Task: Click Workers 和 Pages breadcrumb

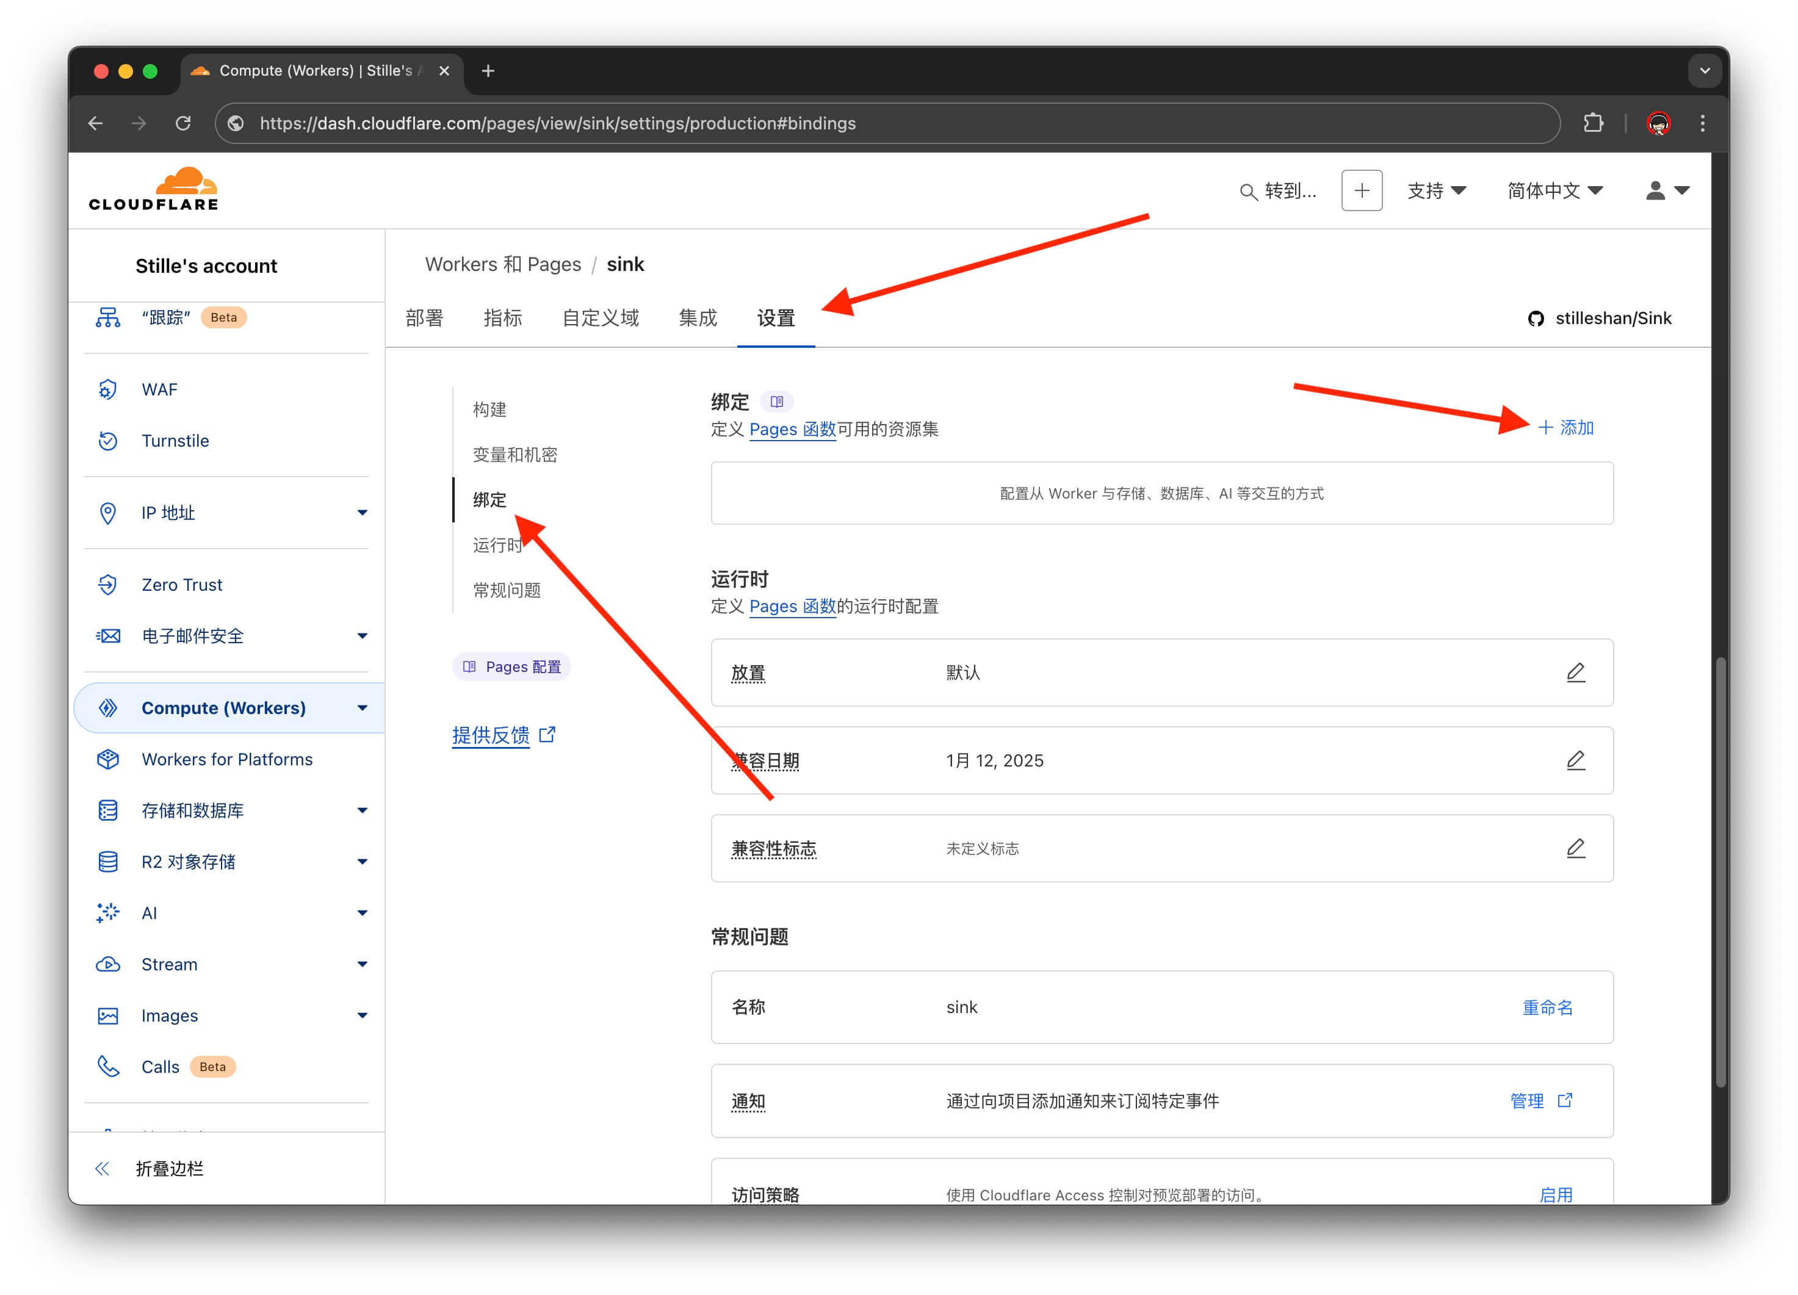Action: [x=504, y=265]
